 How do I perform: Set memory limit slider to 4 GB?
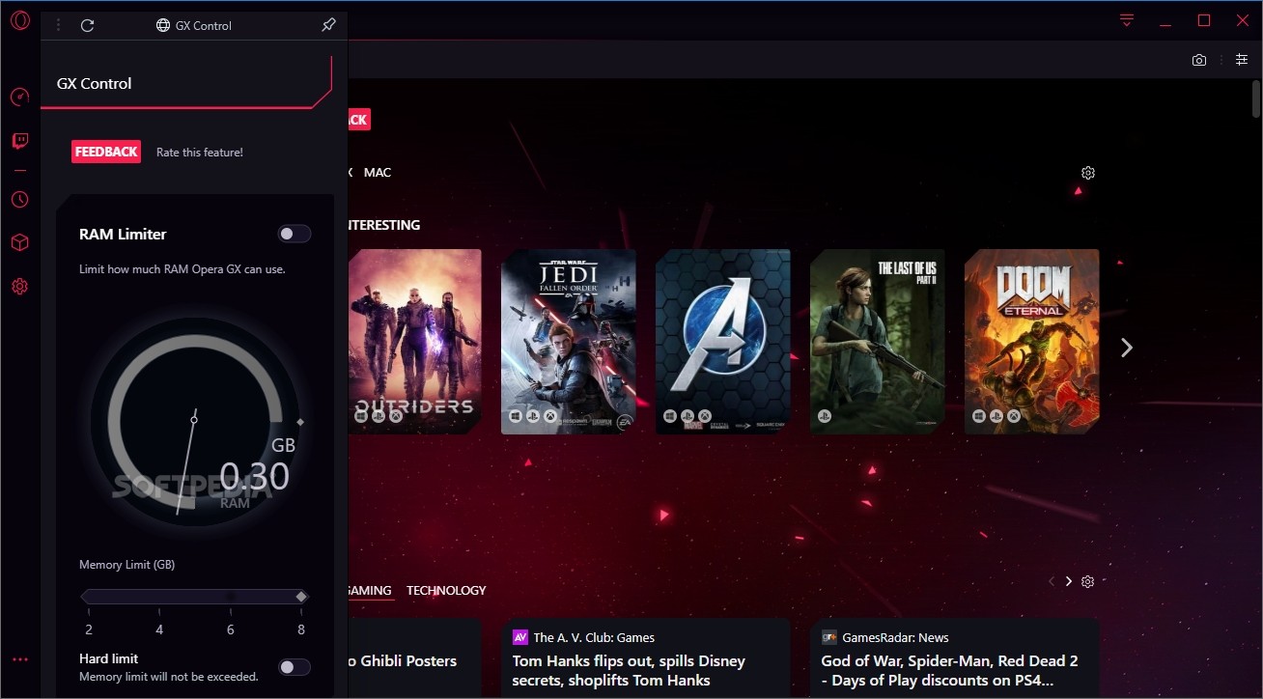tap(159, 597)
